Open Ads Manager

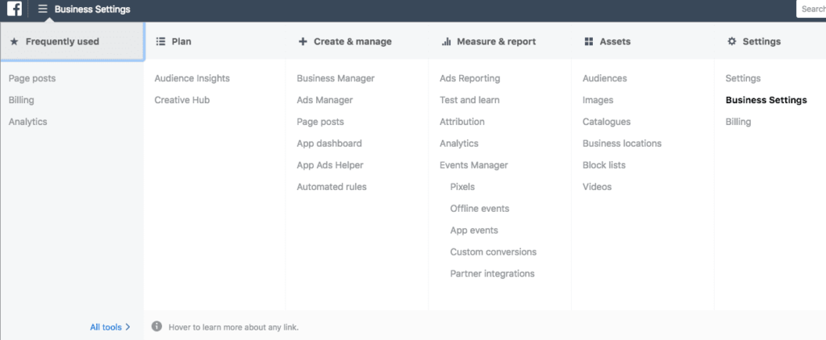[324, 100]
